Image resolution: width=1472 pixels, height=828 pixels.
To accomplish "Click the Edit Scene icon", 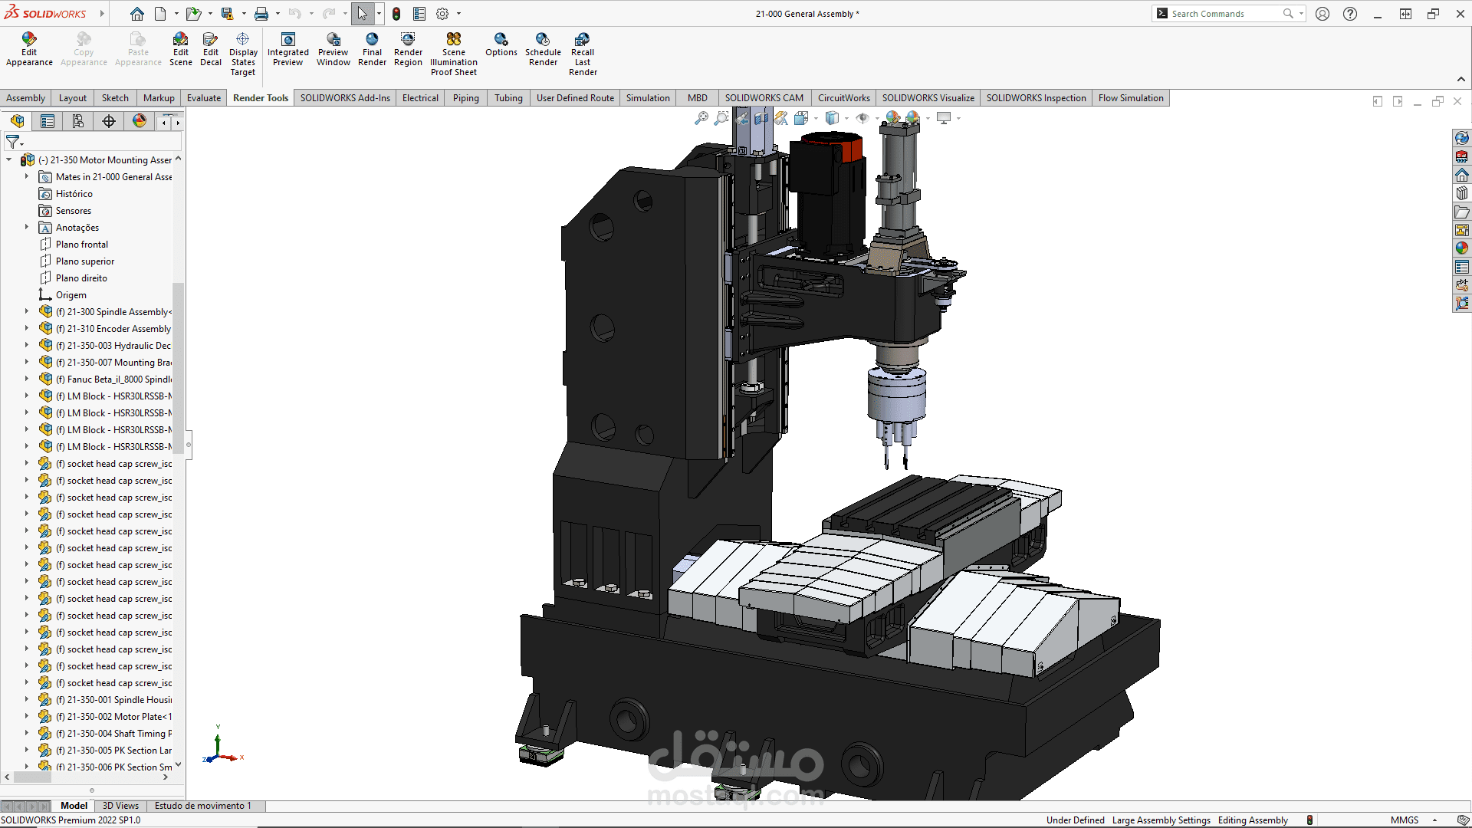I will [x=180, y=49].
